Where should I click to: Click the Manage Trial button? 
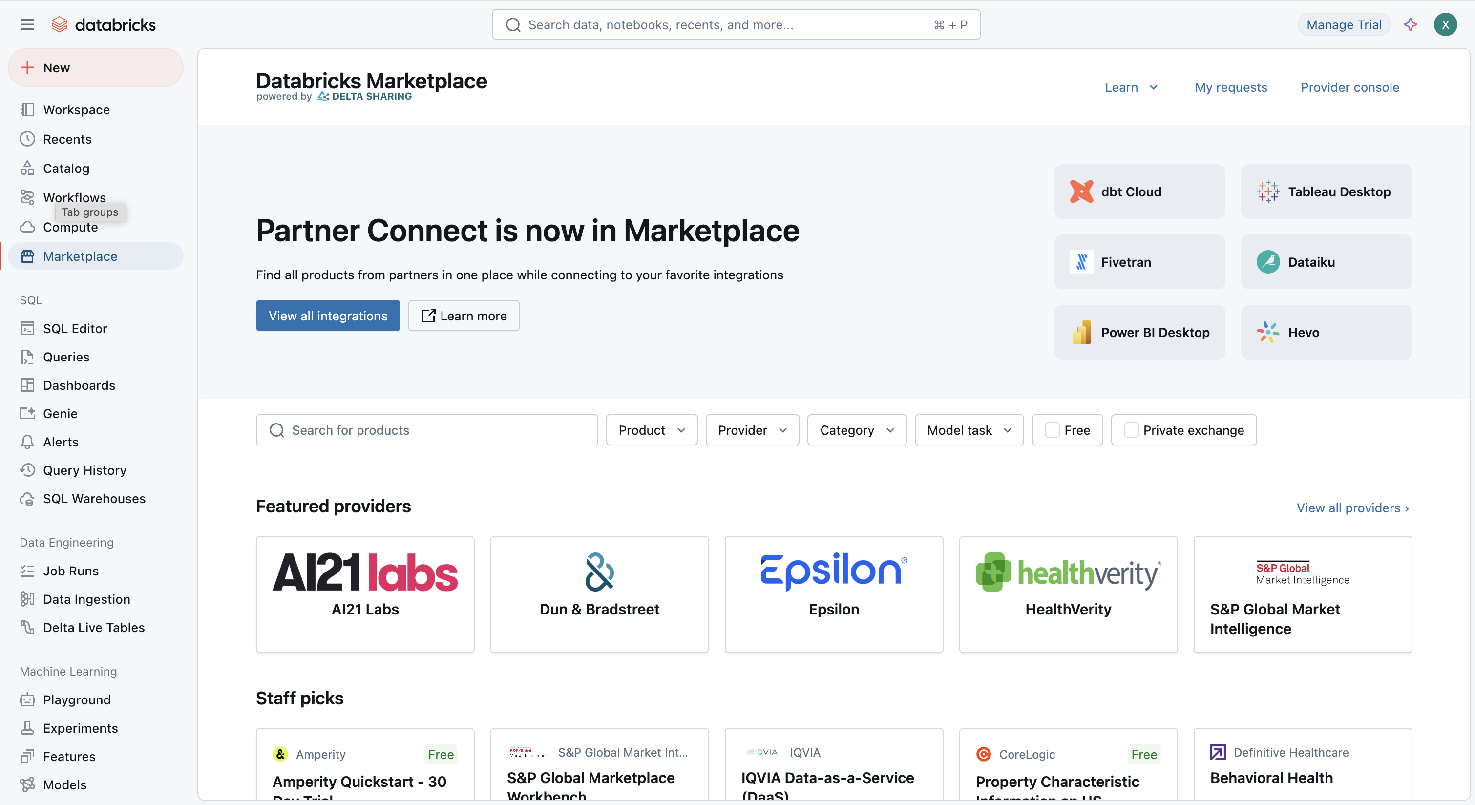point(1344,24)
